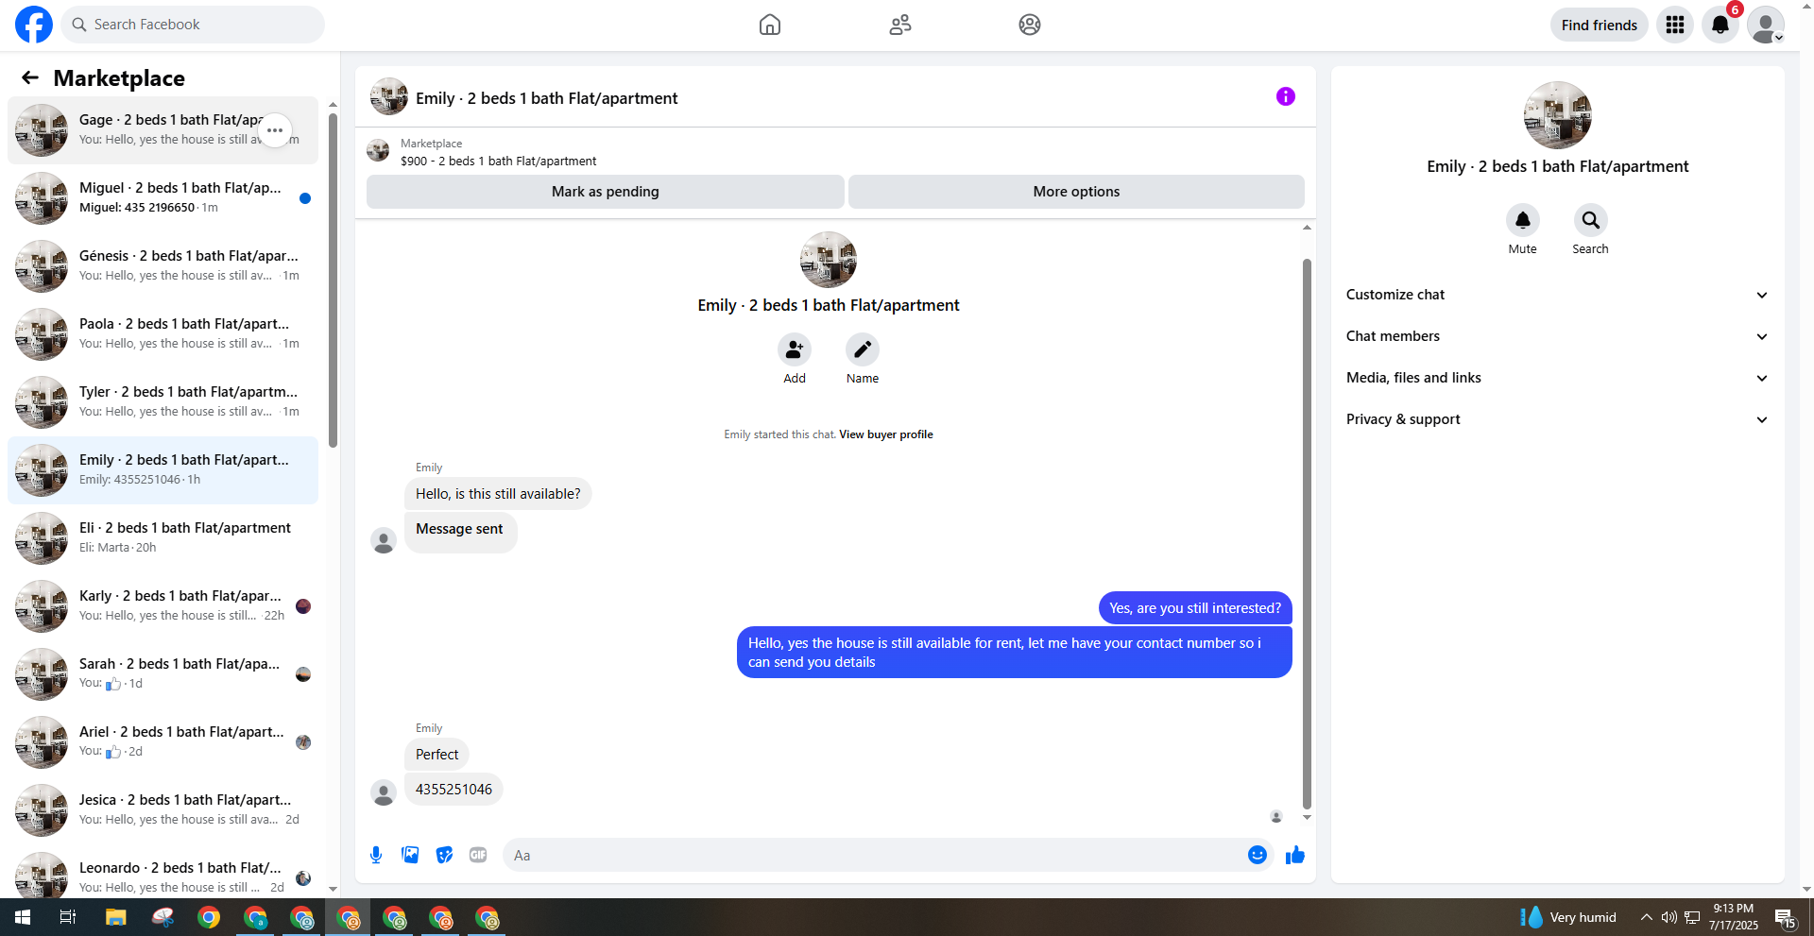Open Leonardo's apartment conversation
Screen dimensions: 1814x936
(163, 874)
